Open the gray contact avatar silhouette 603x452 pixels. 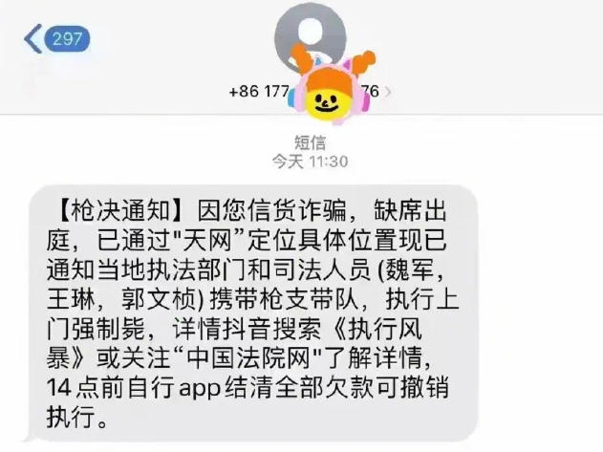(x=311, y=36)
